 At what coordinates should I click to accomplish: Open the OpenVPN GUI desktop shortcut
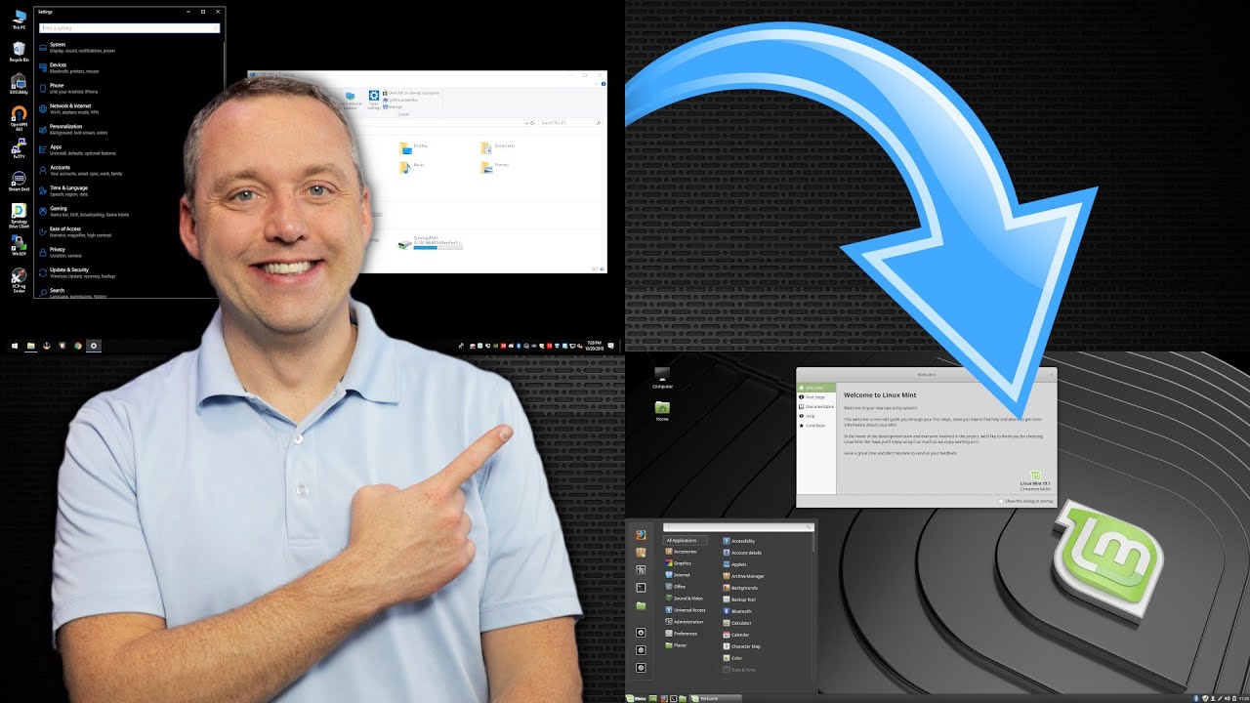coord(19,117)
